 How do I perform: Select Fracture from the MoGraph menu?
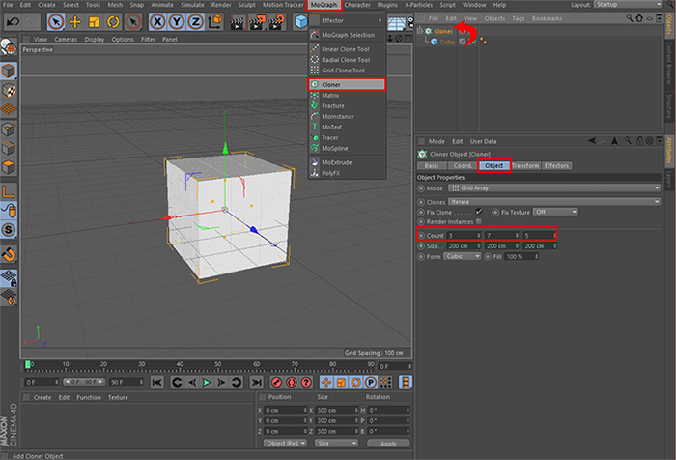click(347, 105)
